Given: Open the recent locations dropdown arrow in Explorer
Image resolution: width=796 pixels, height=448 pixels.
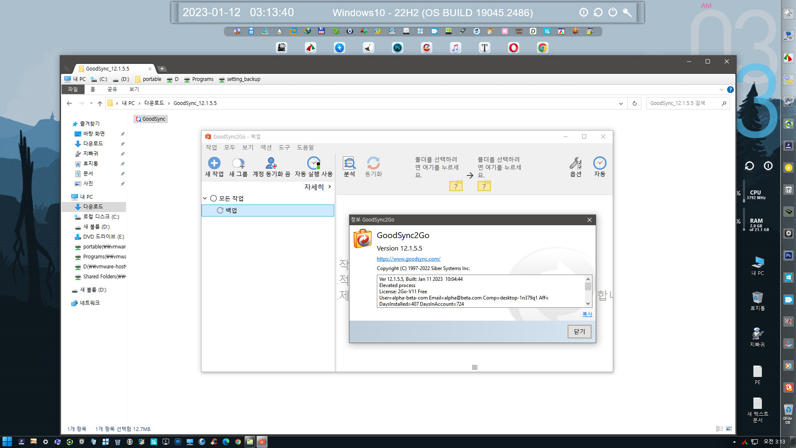Looking at the screenshot, I should tap(91, 103).
